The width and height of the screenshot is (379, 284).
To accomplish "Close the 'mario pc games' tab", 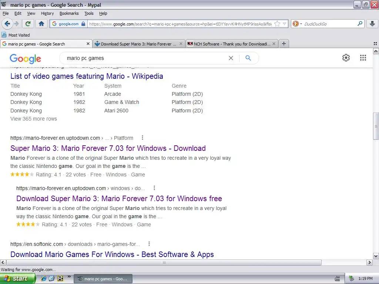I will (88, 44).
